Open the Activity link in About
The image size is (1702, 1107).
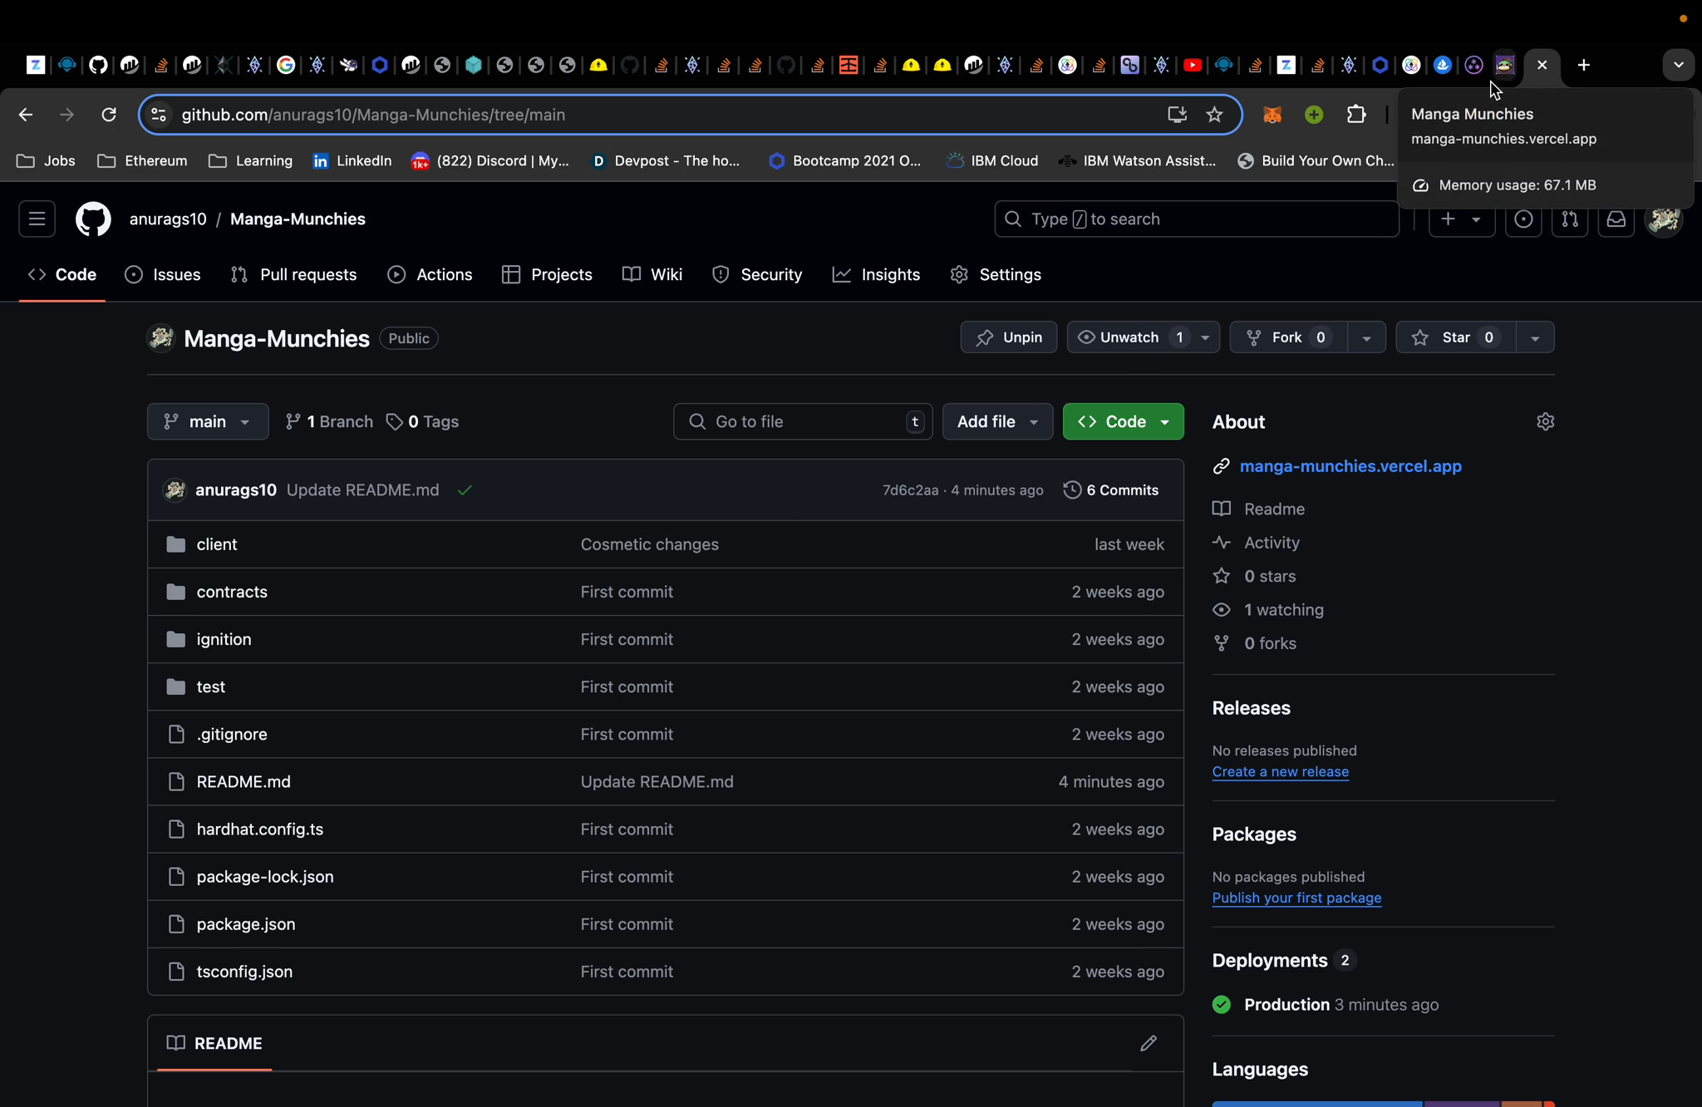pyautogui.click(x=1272, y=543)
